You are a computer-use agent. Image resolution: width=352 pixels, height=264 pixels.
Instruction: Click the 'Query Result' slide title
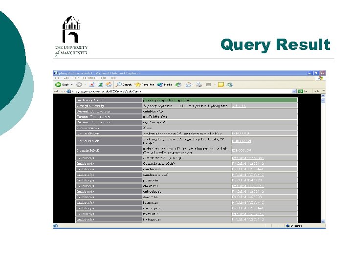(275, 44)
